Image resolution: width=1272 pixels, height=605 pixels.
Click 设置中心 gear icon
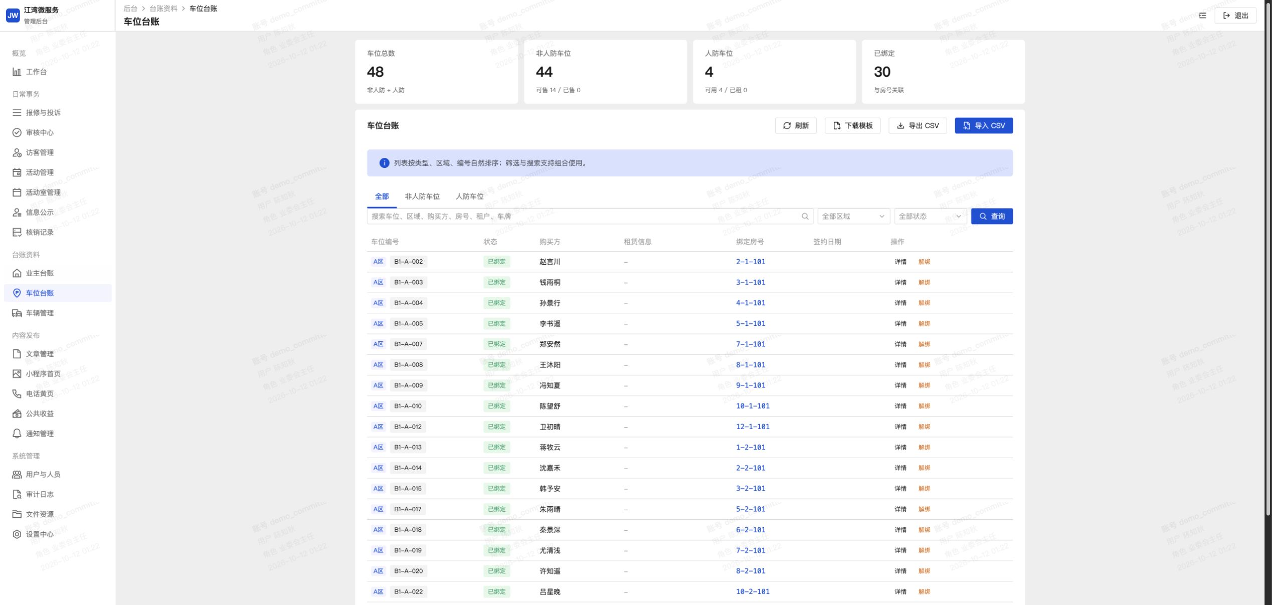pyautogui.click(x=17, y=534)
